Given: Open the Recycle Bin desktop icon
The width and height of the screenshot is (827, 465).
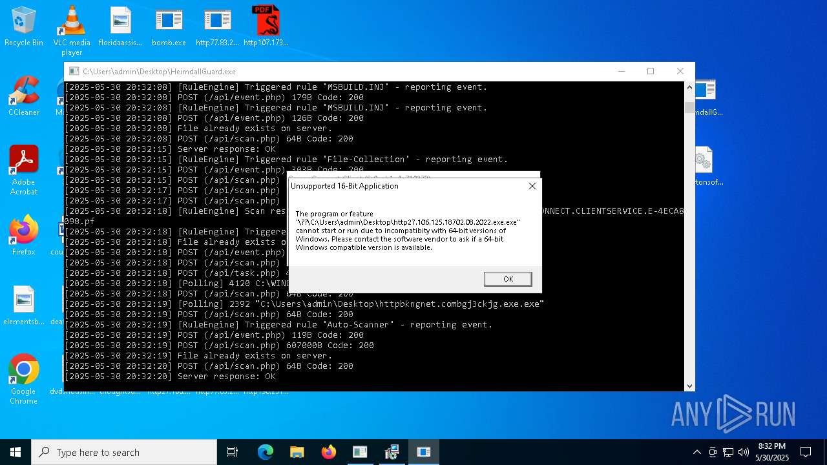Looking at the screenshot, I should coord(24,27).
